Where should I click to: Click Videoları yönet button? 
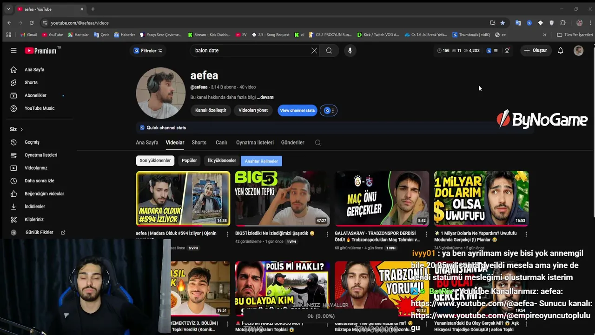[x=253, y=111]
